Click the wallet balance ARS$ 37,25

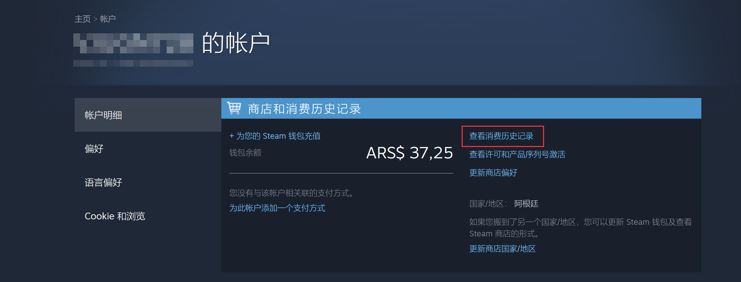(410, 153)
